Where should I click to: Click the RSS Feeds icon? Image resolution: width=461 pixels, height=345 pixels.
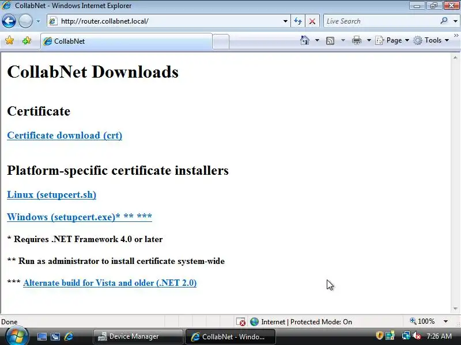coord(330,40)
